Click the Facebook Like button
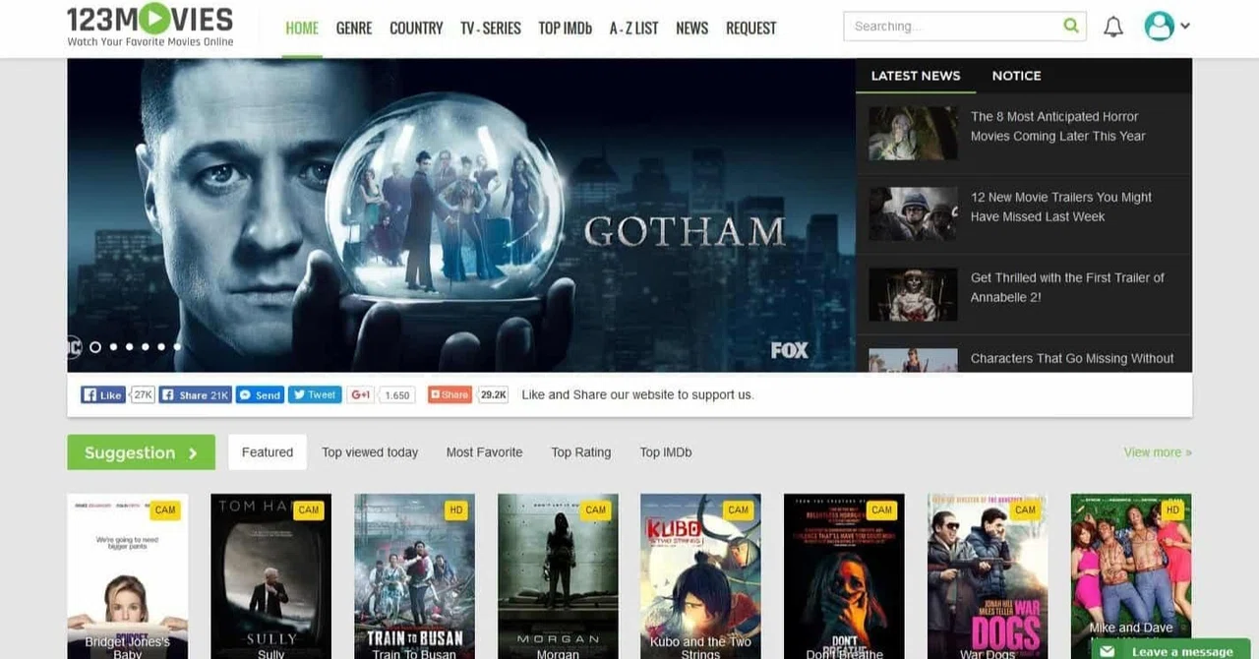Screen dimensions: 1259x659 (103, 394)
